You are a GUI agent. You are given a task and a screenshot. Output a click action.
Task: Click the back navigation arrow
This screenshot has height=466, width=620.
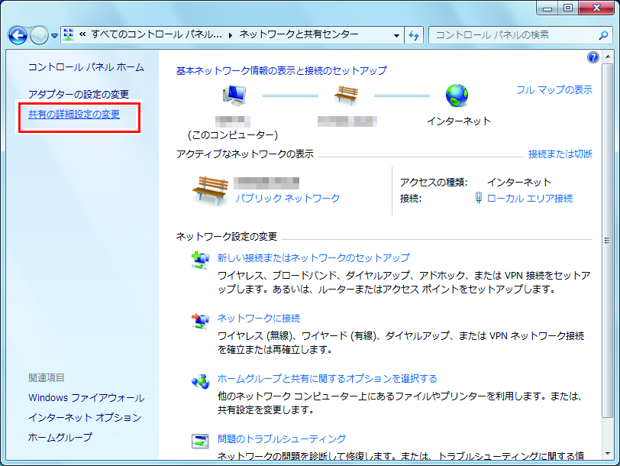coord(17,35)
